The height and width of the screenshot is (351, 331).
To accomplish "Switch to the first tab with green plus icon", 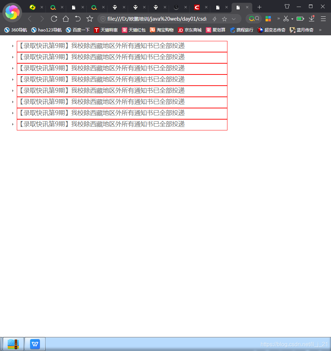I will pos(33,7).
